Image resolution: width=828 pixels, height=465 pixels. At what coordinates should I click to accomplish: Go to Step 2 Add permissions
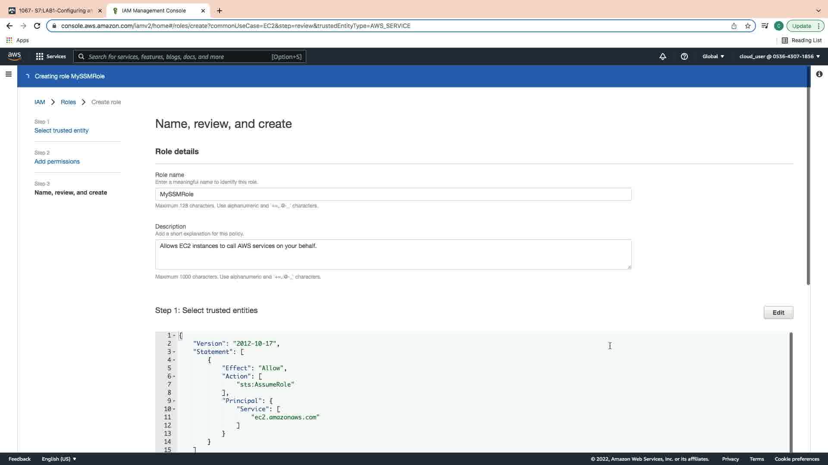(x=57, y=161)
